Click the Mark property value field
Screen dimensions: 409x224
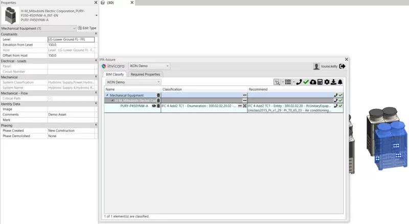[x=71, y=120]
